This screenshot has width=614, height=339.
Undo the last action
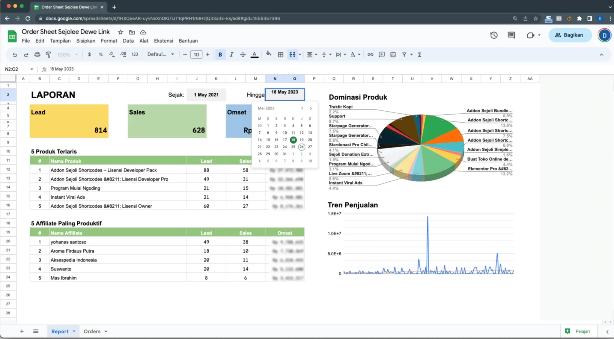(x=15, y=54)
